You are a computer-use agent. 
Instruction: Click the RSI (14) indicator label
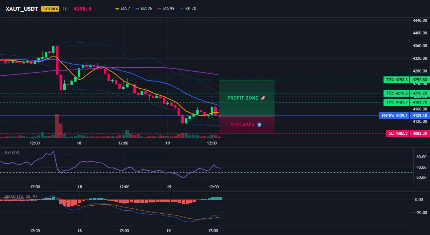[12, 152]
